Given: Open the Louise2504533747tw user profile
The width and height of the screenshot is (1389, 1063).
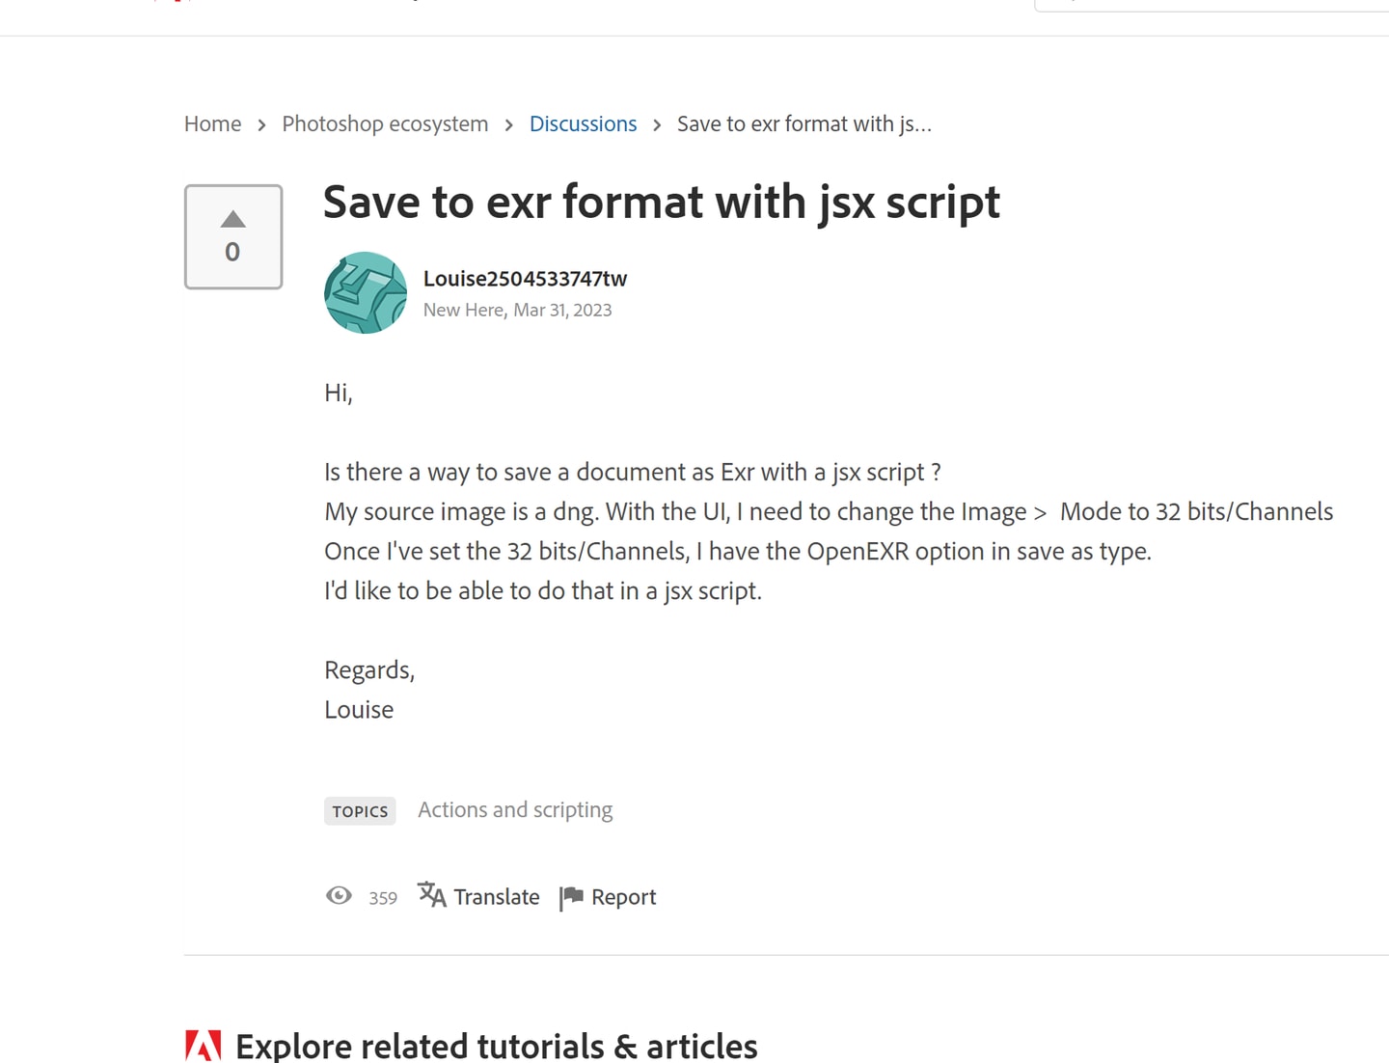Looking at the screenshot, I should click(x=525, y=279).
